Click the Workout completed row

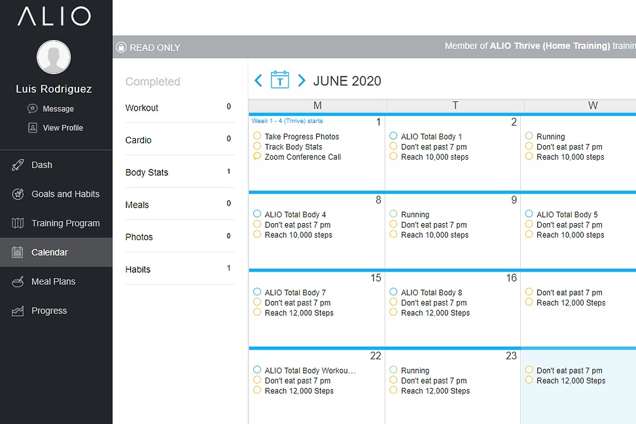click(x=180, y=107)
